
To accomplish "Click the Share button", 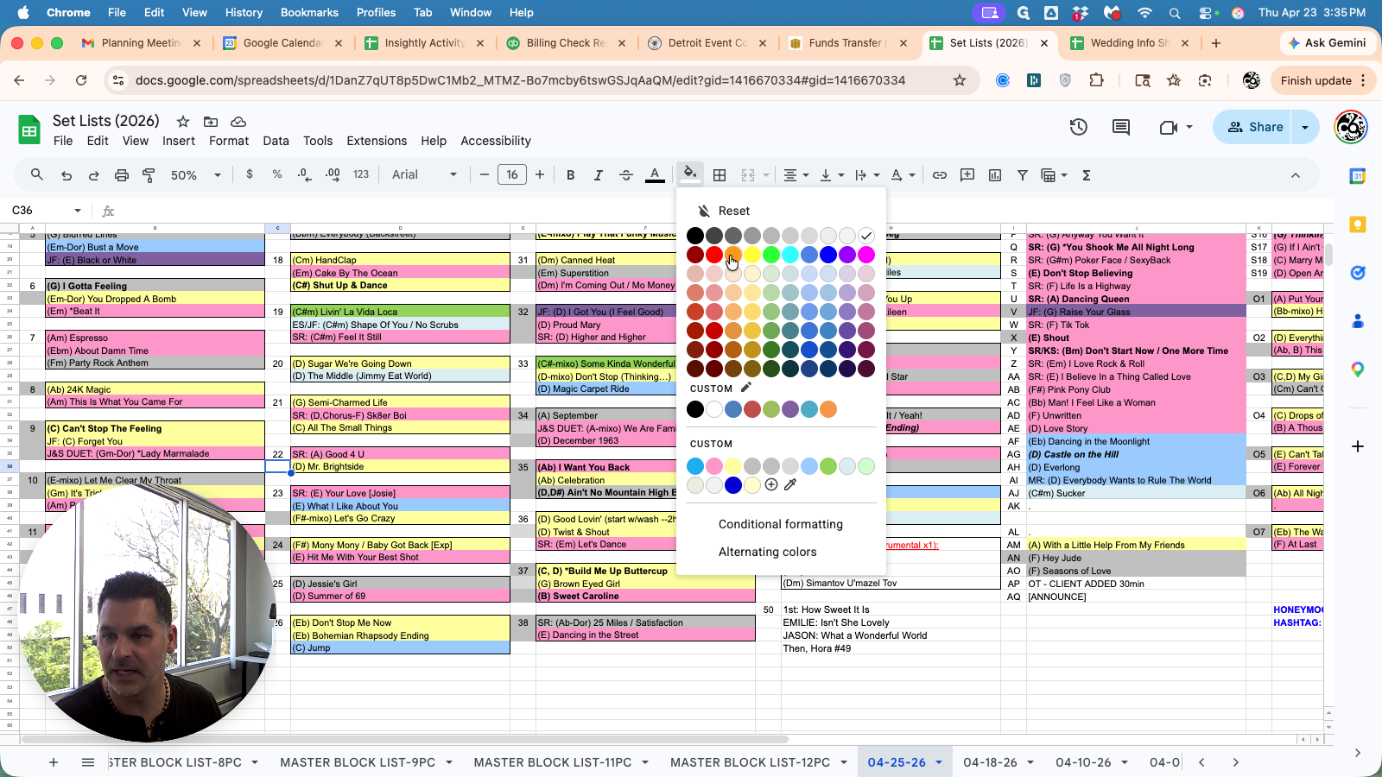I will point(1255,127).
